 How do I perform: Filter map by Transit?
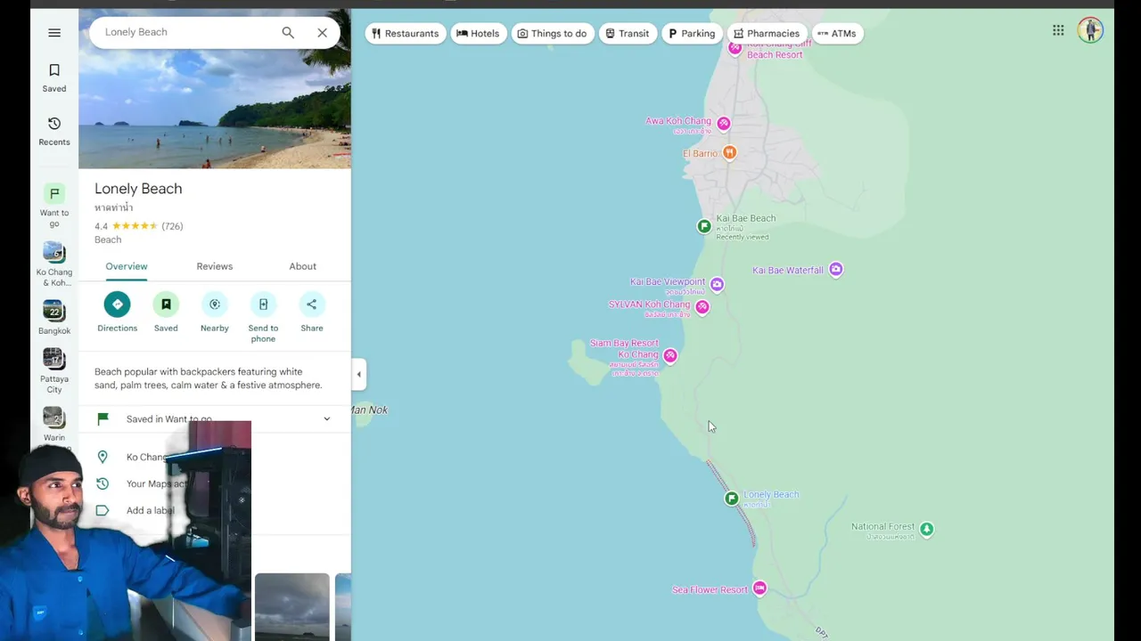point(628,34)
